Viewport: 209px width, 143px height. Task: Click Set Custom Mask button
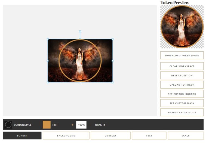[x=182, y=103]
